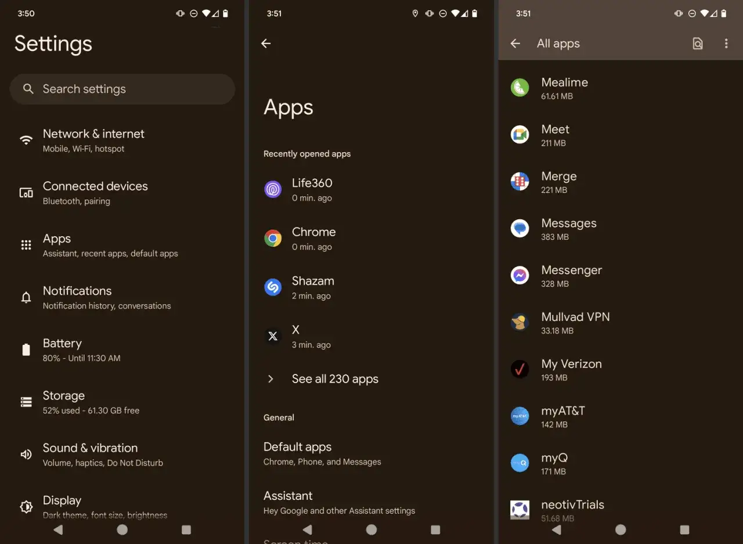743x544 pixels.
Task: Open Default apps option
Action: tap(371, 453)
